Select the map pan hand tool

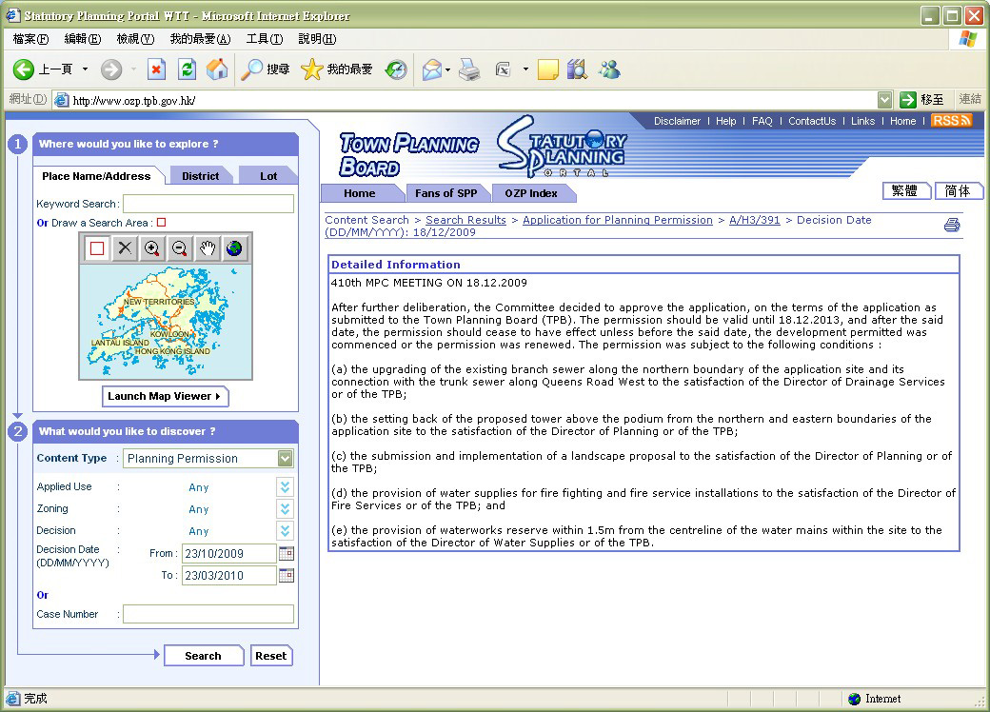(x=208, y=248)
